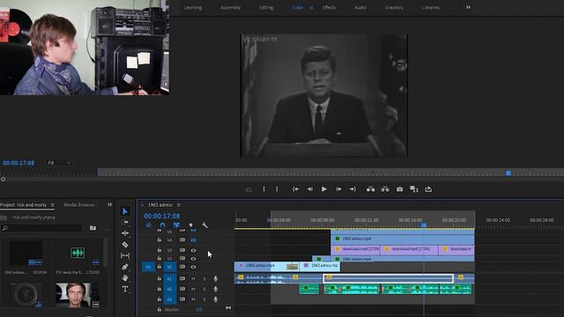Open the Media Browser tab
This screenshot has height=317, width=564.
pyautogui.click(x=79, y=205)
